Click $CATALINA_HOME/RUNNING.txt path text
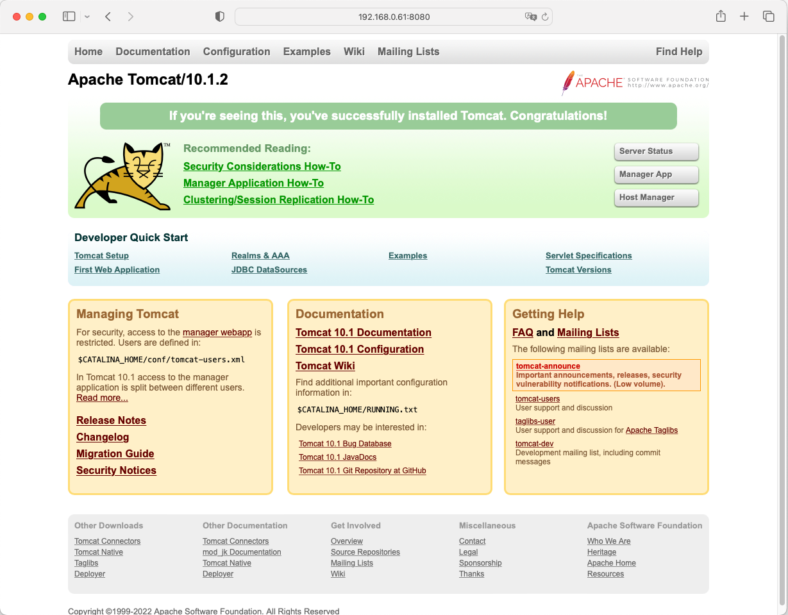788x615 pixels. point(358,410)
